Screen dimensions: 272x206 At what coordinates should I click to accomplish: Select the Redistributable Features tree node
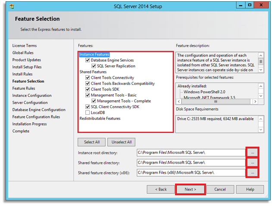100,118
